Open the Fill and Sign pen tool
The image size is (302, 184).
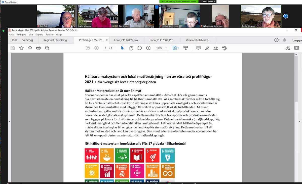pyautogui.click(x=216, y=48)
